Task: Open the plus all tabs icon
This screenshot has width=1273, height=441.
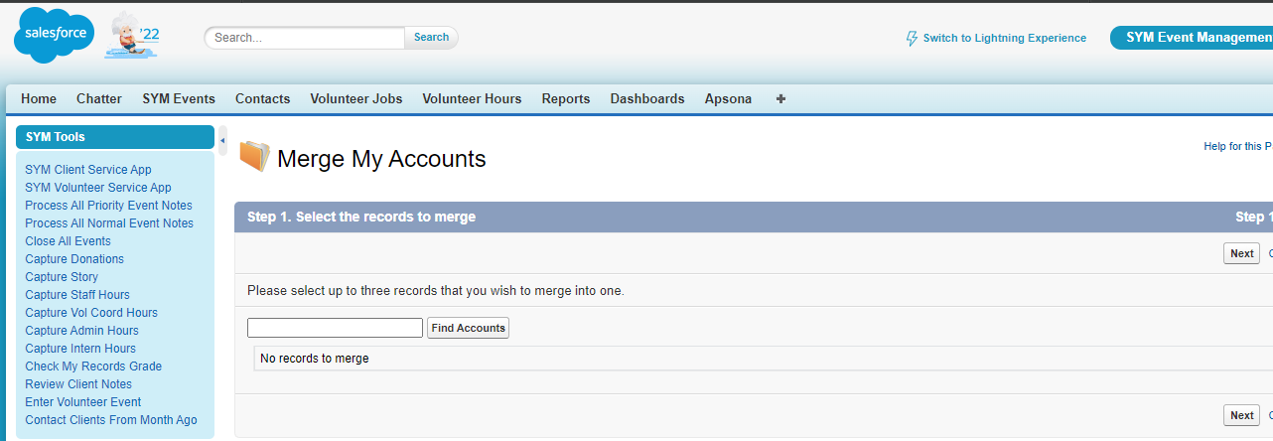Action: coord(780,98)
